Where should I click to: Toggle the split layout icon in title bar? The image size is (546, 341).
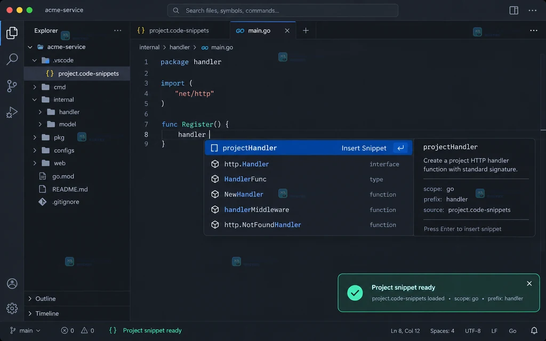click(x=513, y=10)
